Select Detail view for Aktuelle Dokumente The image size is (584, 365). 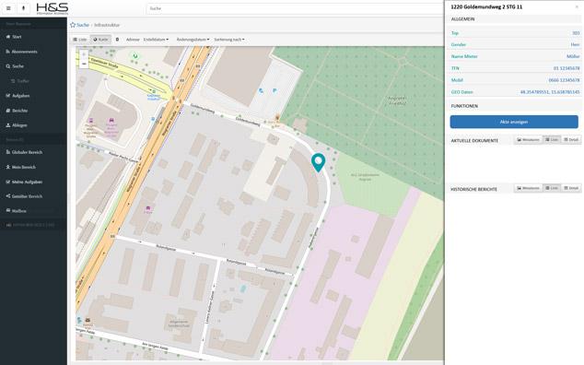pos(571,140)
